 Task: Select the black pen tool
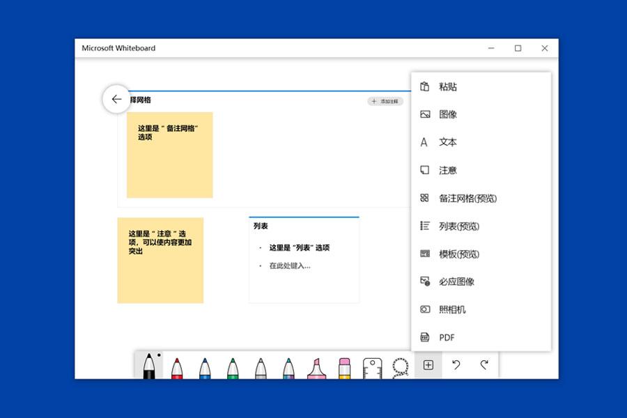149,365
